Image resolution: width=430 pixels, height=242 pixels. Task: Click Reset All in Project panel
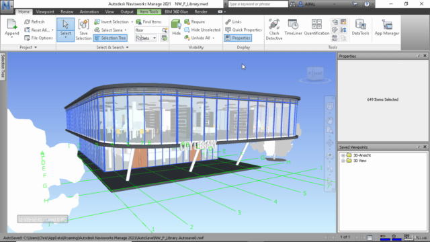click(38, 30)
